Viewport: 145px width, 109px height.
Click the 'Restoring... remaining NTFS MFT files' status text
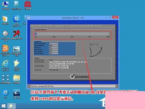coord(42,86)
